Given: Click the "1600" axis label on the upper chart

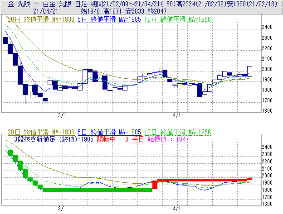Looking at the screenshot, I should [267, 111].
